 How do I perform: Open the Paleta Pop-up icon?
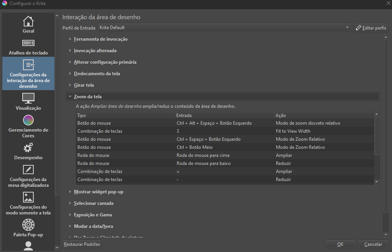tap(28, 224)
